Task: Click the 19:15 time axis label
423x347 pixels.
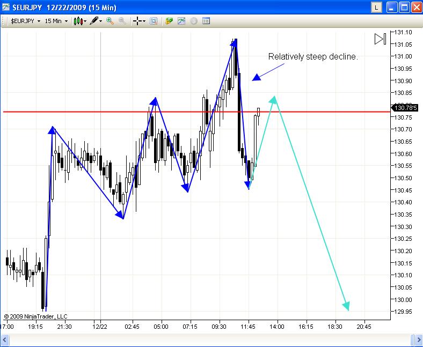Action: point(35,327)
